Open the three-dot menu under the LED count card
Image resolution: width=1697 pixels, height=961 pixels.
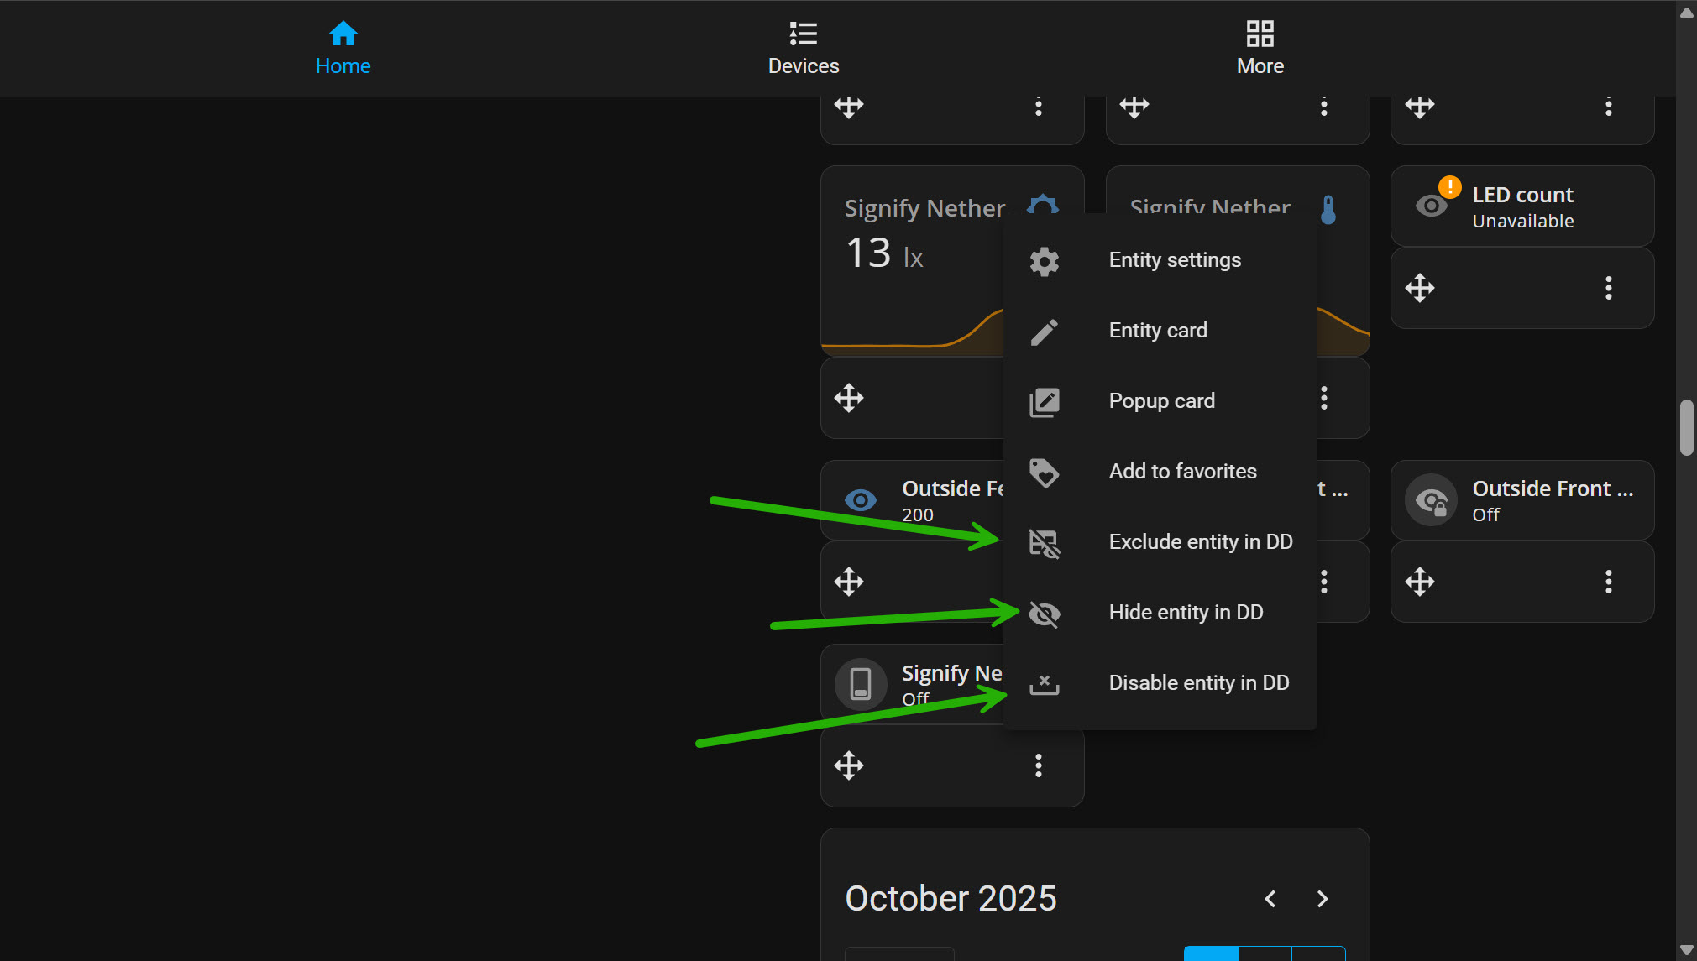click(x=1608, y=288)
